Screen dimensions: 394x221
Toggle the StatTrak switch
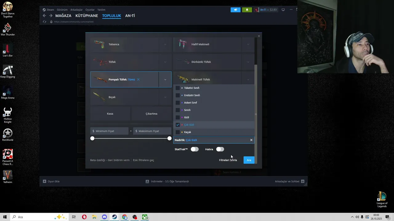(x=195, y=149)
